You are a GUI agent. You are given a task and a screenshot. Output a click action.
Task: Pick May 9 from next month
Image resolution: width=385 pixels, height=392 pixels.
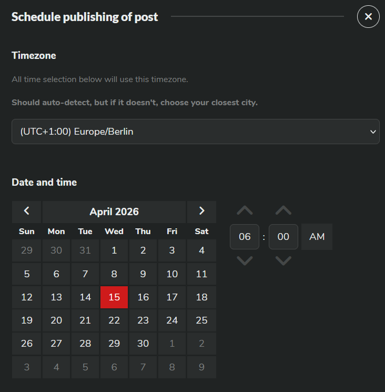pyautogui.click(x=201, y=367)
